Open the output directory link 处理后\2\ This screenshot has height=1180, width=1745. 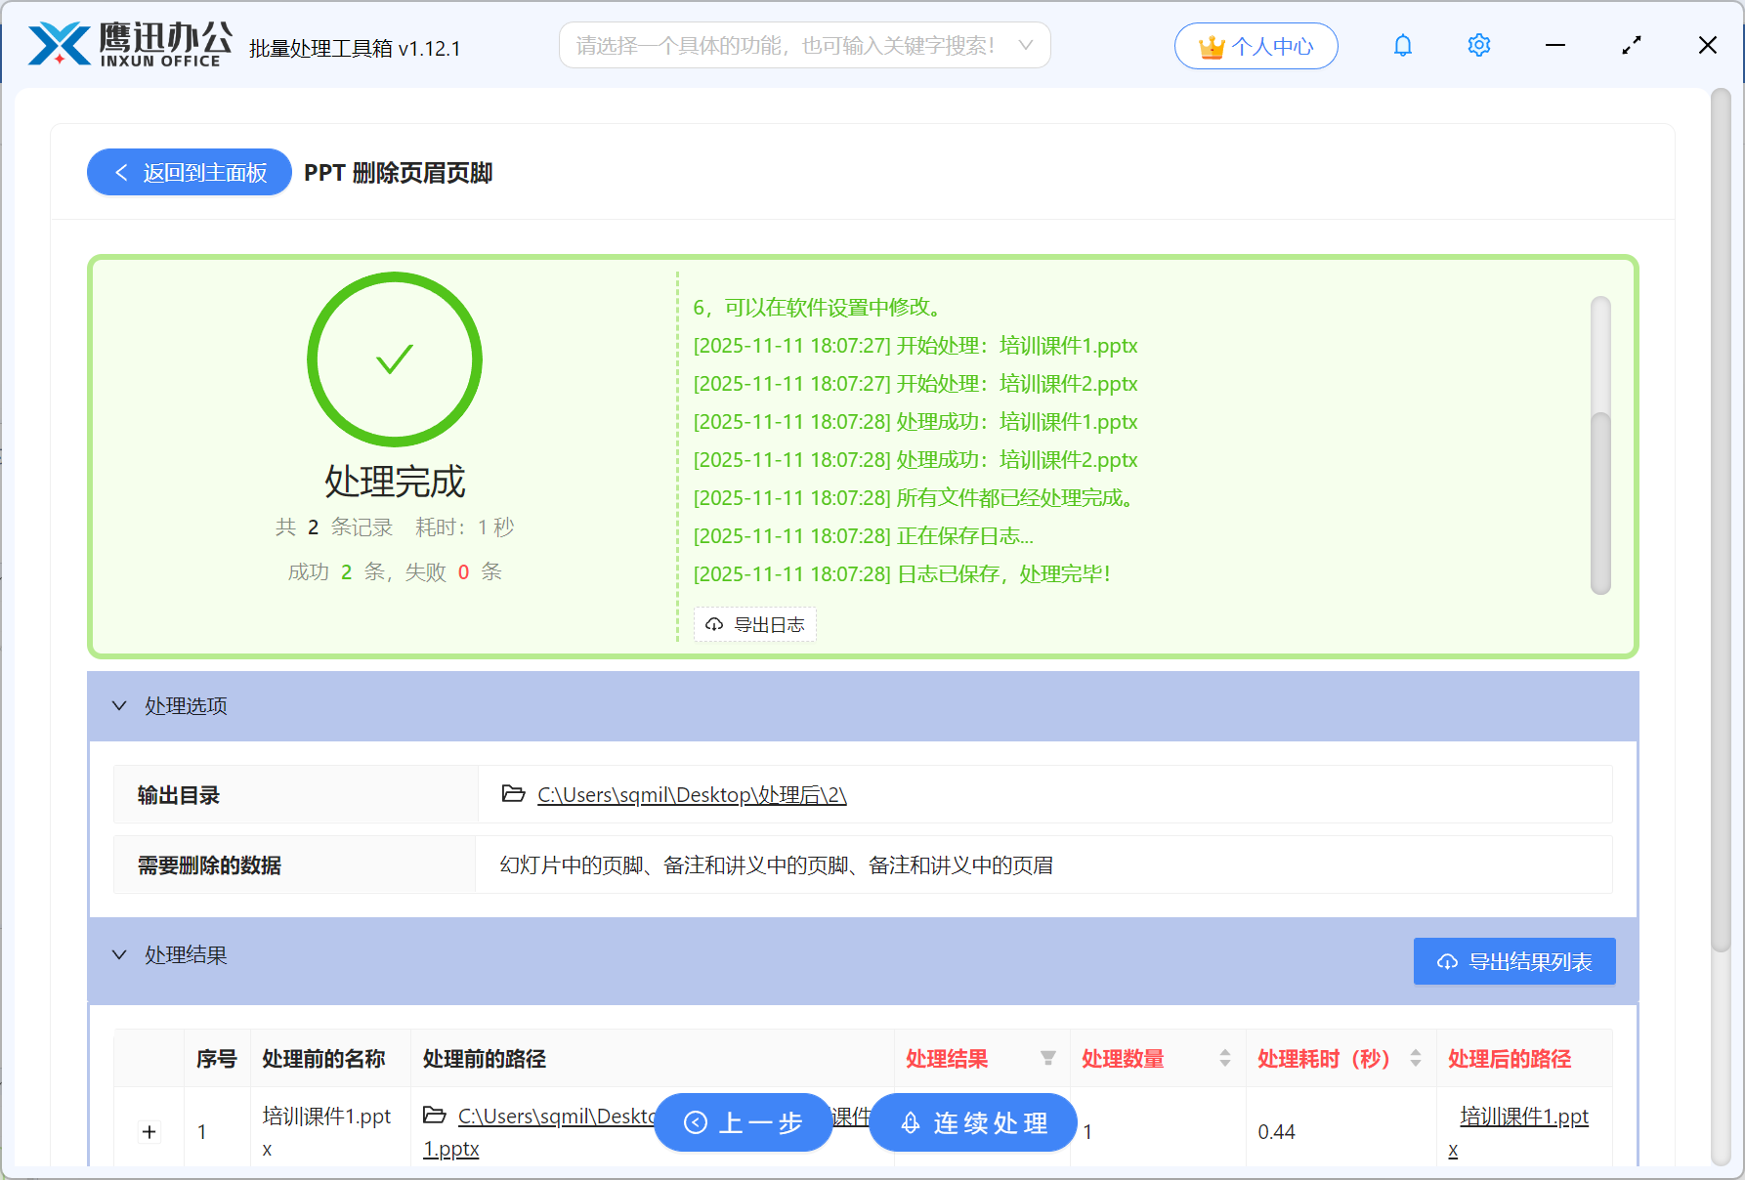pos(690,794)
